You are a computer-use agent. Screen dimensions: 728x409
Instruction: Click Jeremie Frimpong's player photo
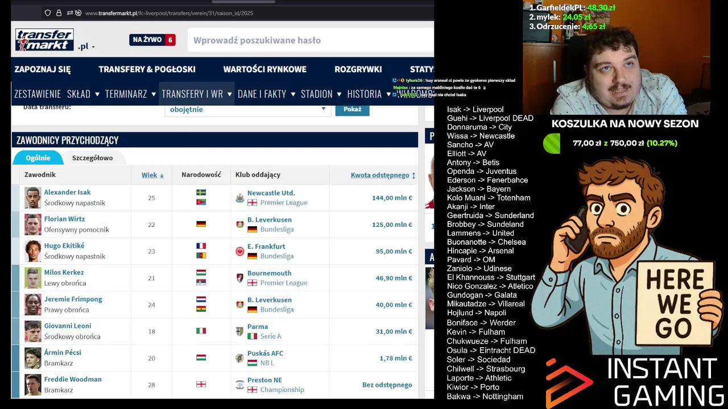coord(33,304)
